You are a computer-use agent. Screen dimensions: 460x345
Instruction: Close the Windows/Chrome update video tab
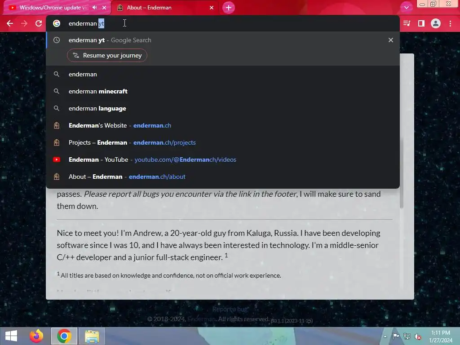click(x=104, y=8)
